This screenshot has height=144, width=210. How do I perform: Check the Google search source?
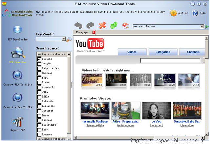click(x=39, y=64)
